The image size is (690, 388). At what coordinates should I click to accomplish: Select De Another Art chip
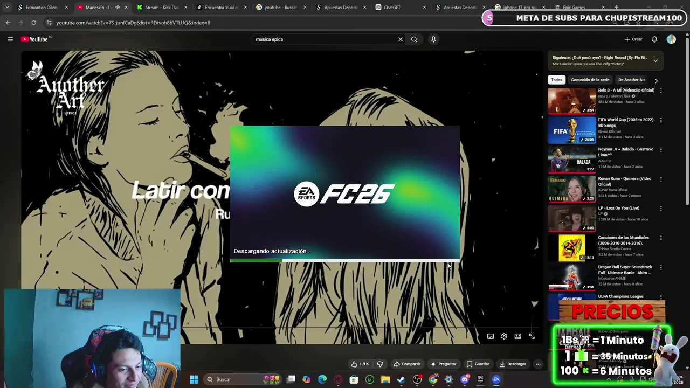click(632, 80)
